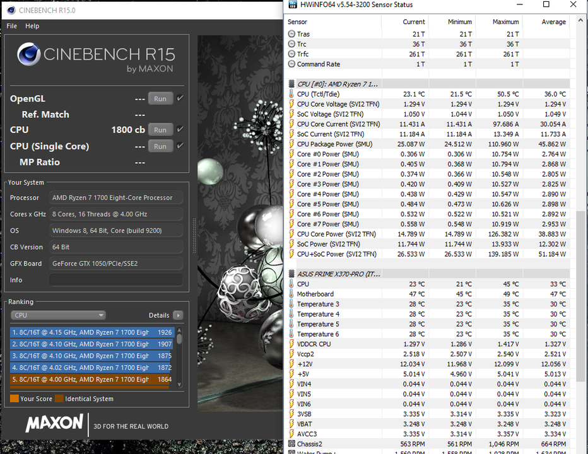This screenshot has height=454, width=588.
Task: Click the Identical System brown swatch
Action: point(59,399)
